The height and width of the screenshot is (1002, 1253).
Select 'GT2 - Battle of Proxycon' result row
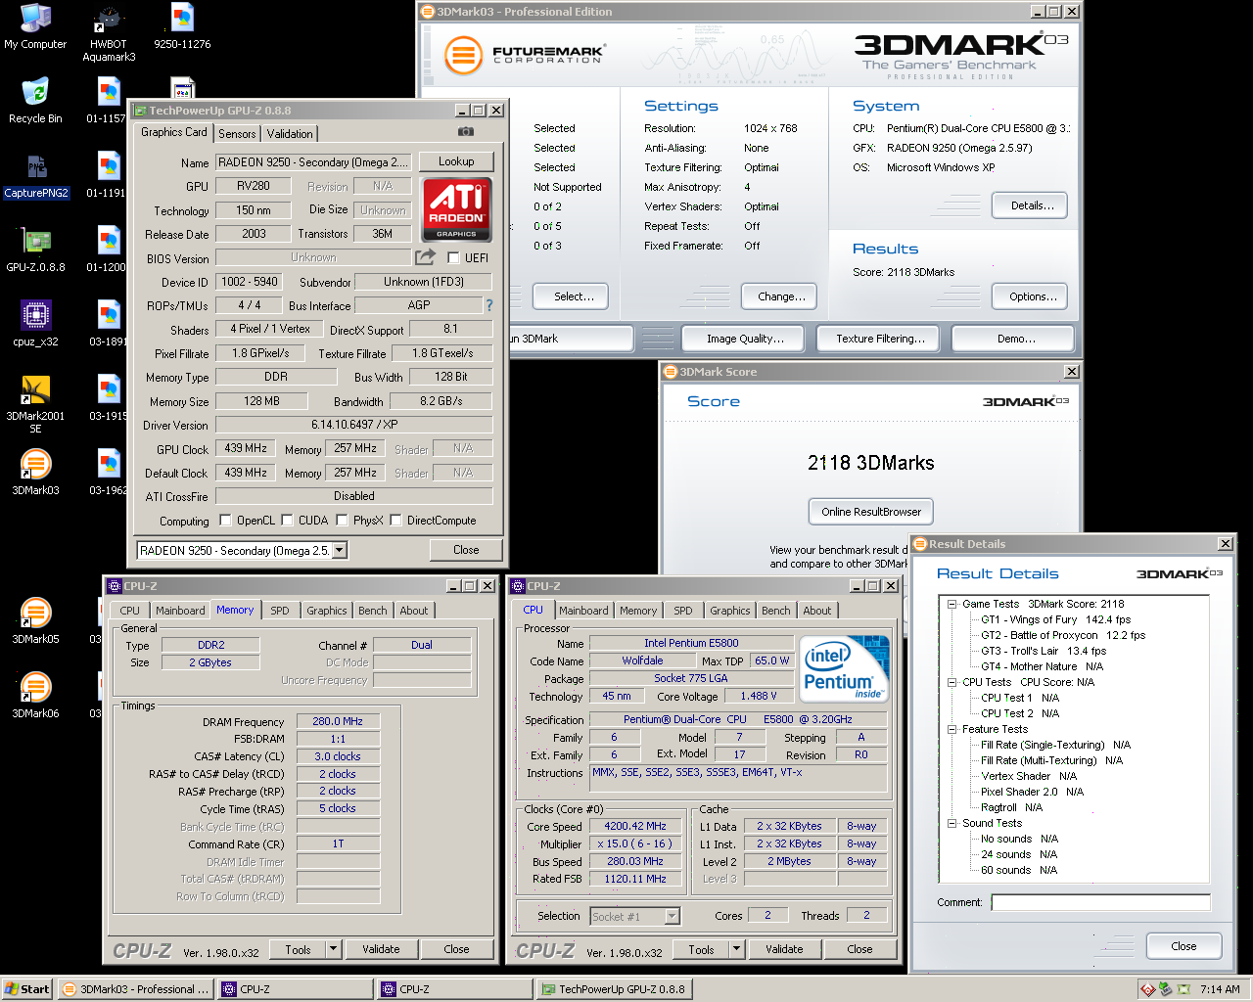[1063, 635]
